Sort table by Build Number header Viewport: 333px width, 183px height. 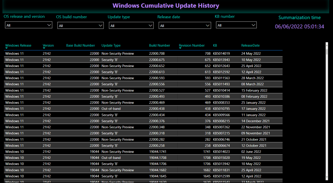[160, 46]
